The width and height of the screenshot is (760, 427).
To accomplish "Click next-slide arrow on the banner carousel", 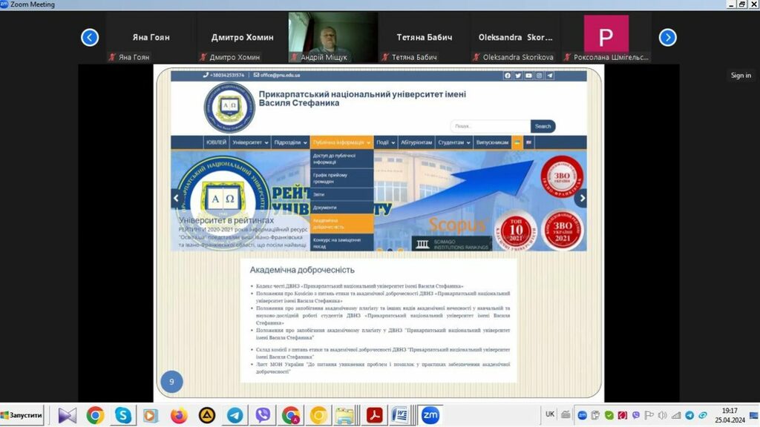I will pyautogui.click(x=582, y=198).
